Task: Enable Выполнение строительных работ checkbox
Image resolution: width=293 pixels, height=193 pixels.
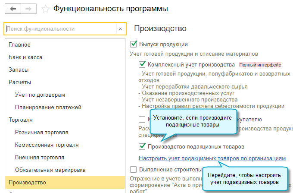Action: click(133, 170)
